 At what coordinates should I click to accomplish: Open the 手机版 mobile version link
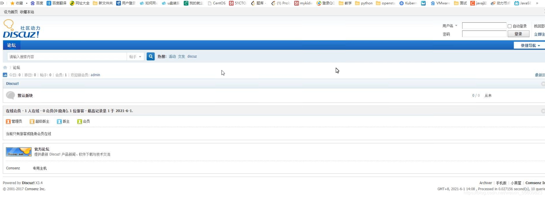tap(501, 183)
